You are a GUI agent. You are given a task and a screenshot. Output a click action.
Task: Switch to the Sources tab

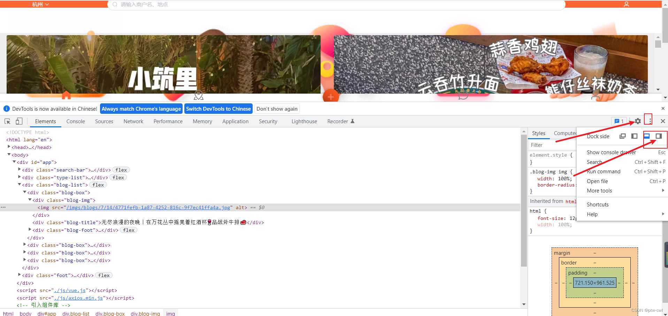[x=104, y=121]
